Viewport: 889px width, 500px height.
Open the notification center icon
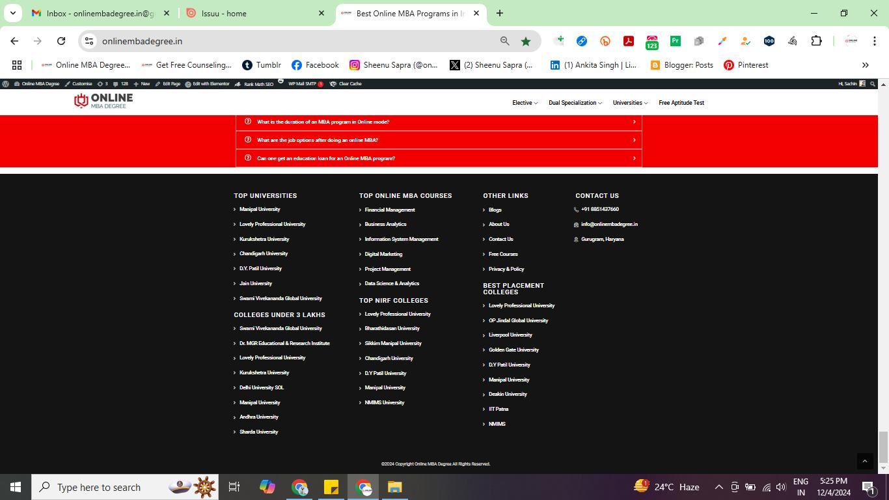click(x=868, y=487)
